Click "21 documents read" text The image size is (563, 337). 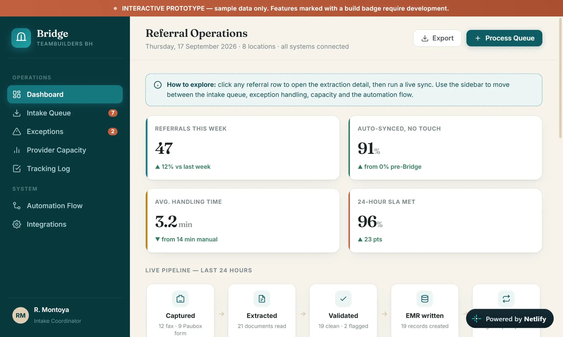(262, 326)
